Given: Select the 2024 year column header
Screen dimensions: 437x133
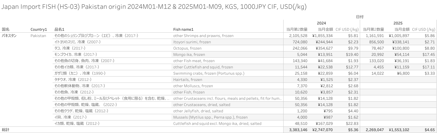Looking at the screenshot, I should click(x=321, y=23).
